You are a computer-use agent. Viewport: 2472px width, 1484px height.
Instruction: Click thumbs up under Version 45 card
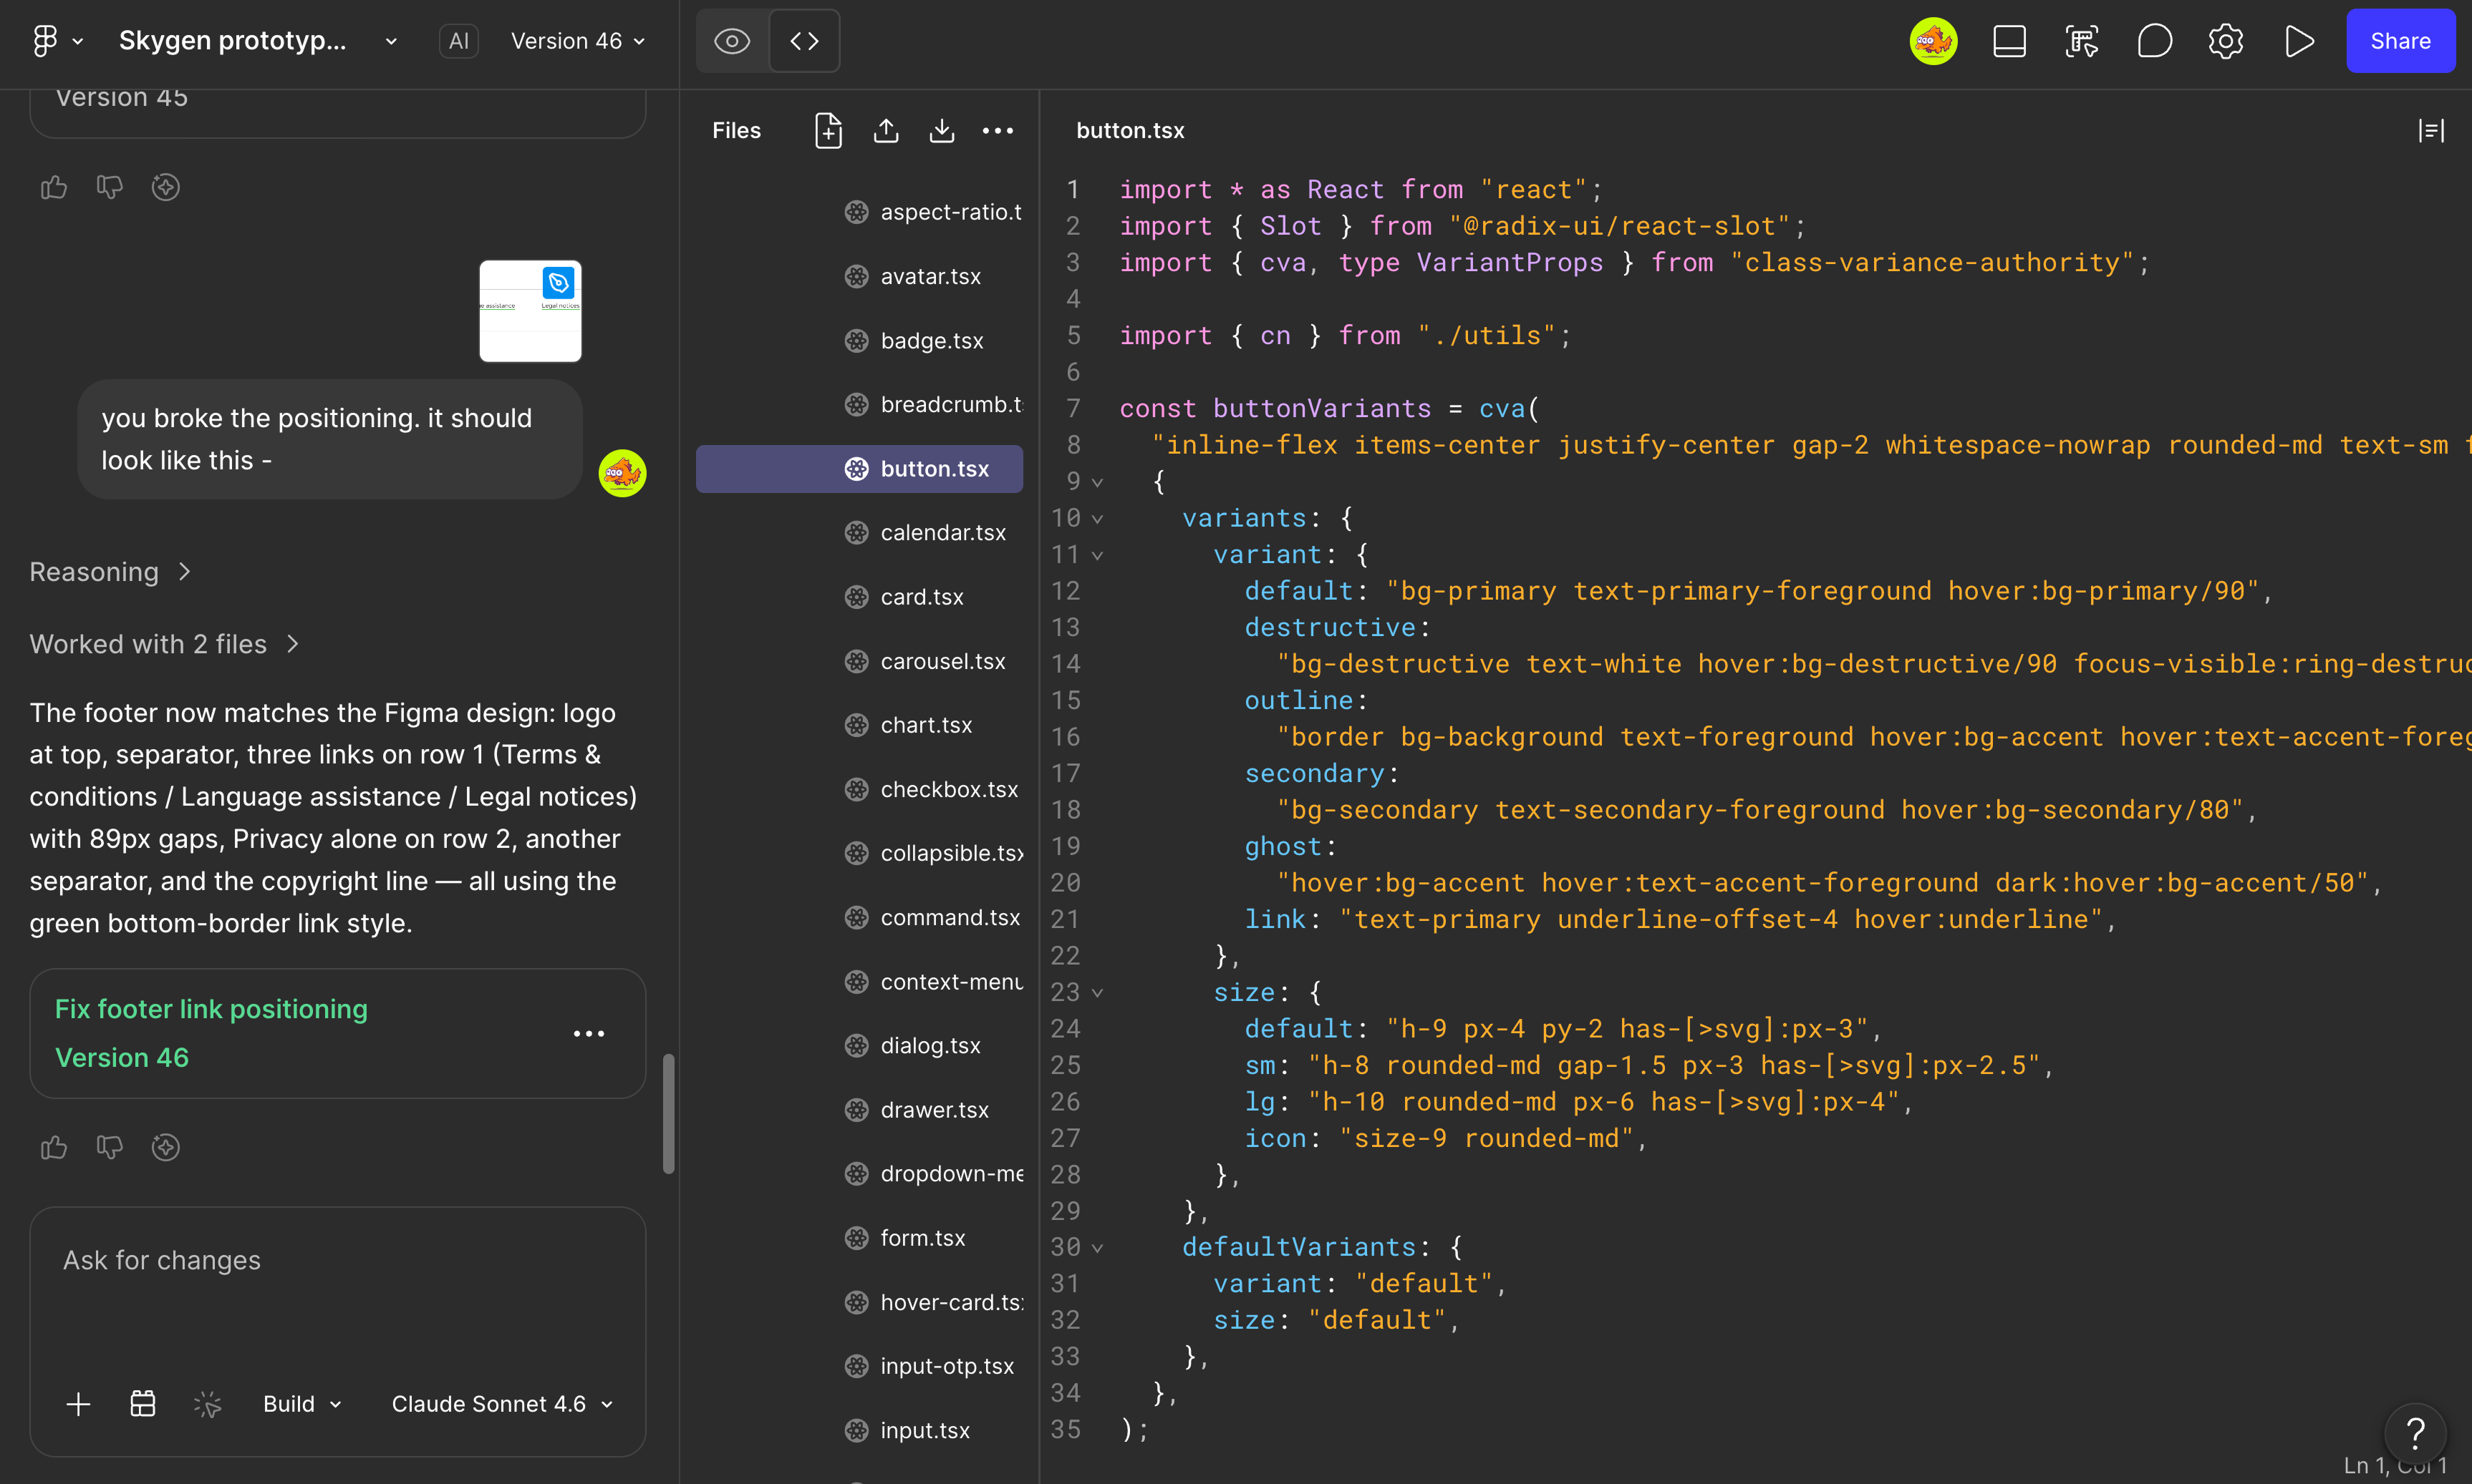click(x=54, y=187)
